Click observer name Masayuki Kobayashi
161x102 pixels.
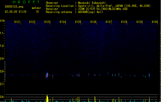tap(92, 3)
